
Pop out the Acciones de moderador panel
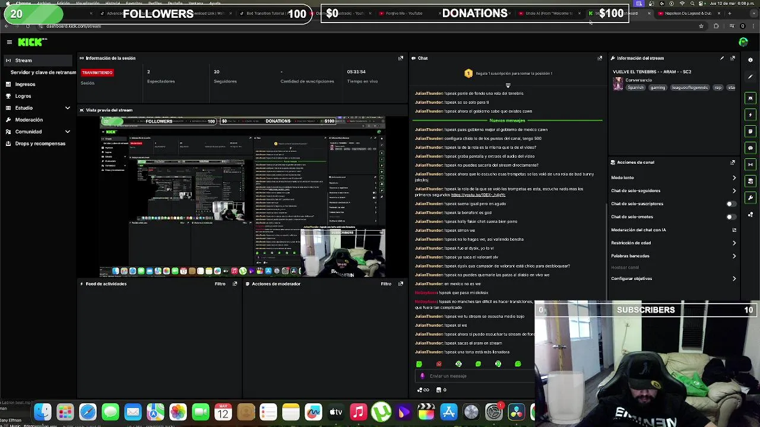401,283
